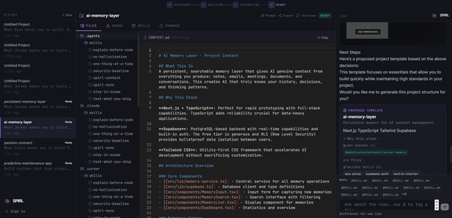Click the Prompt button
This screenshot has height=218, width=452.
point(269,16)
